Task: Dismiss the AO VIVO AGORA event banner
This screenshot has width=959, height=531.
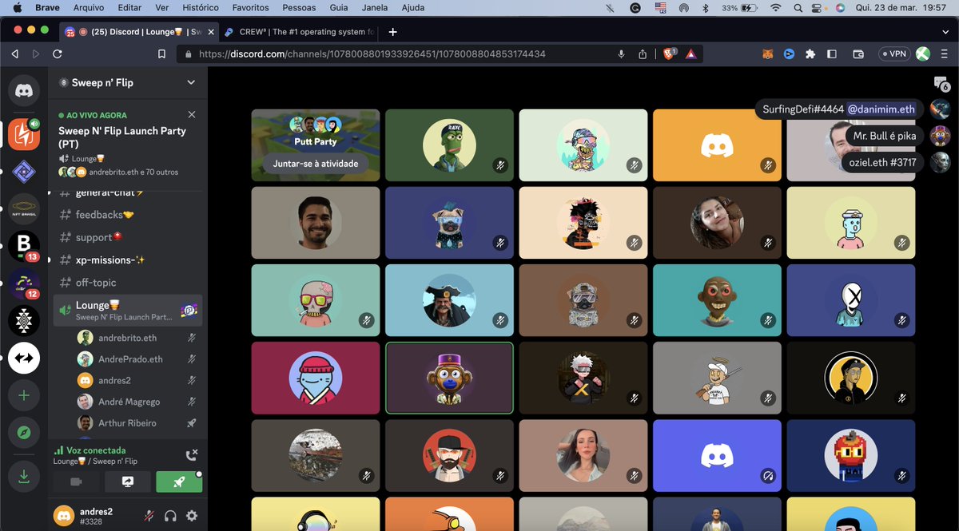Action: (191, 115)
